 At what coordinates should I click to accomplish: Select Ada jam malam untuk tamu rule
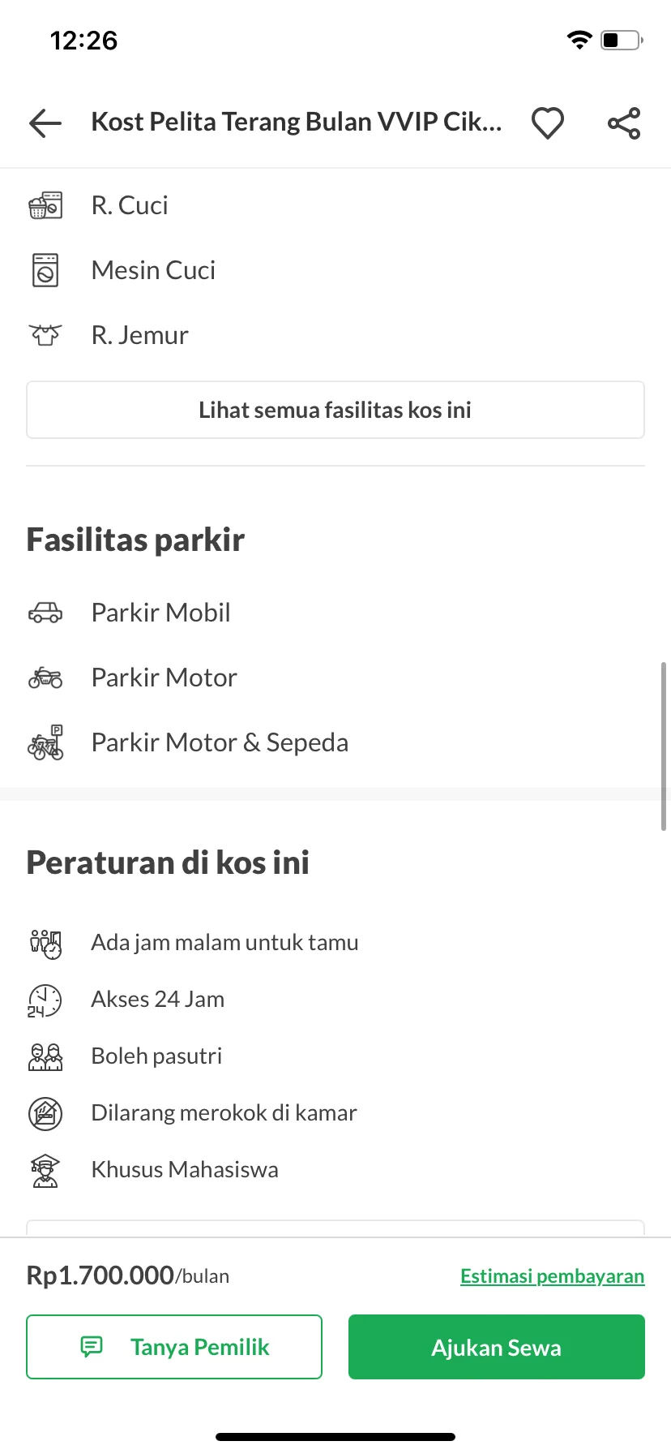tap(224, 943)
